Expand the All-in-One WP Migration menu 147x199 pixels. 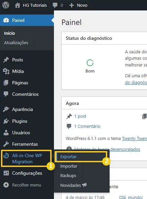click(27, 159)
